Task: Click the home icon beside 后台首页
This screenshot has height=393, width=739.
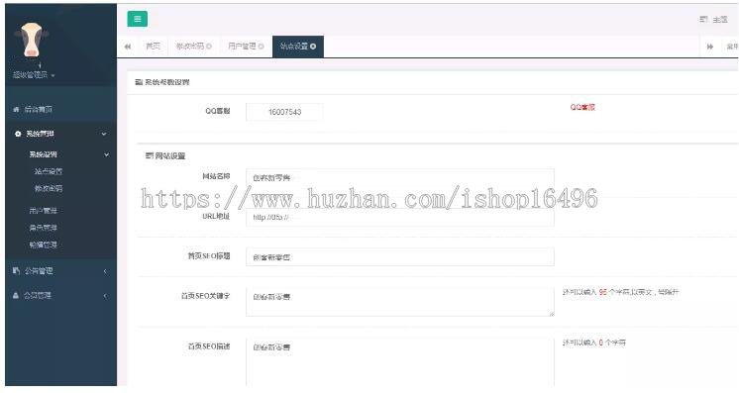Action: pyautogui.click(x=17, y=109)
